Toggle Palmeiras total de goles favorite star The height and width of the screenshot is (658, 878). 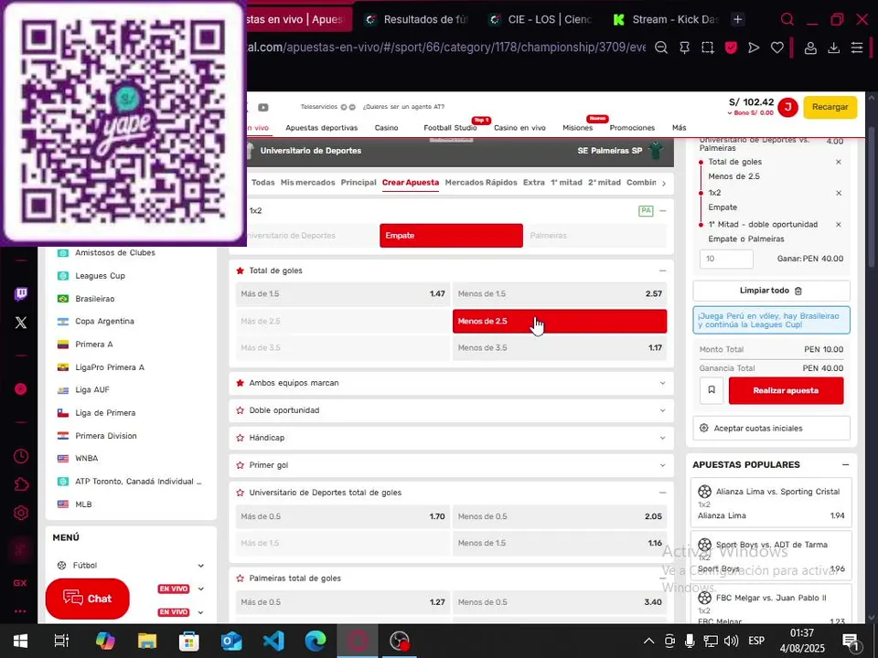[241, 578]
